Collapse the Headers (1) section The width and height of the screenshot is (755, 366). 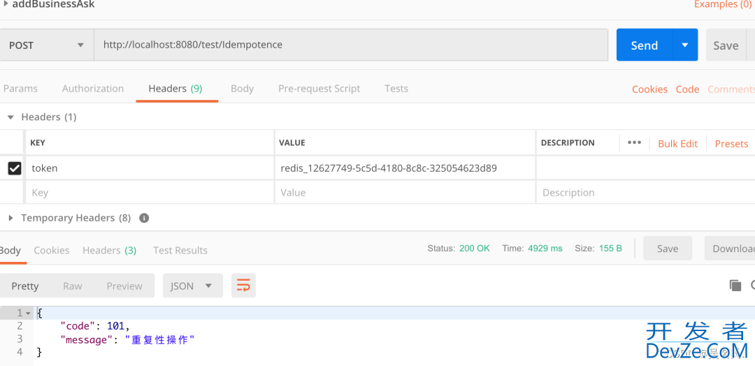click(10, 117)
